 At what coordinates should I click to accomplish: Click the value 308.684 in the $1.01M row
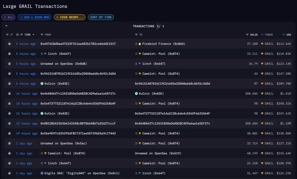coord(251,93)
